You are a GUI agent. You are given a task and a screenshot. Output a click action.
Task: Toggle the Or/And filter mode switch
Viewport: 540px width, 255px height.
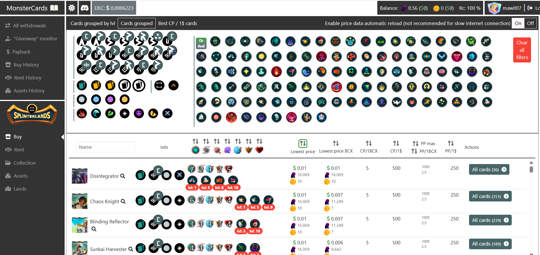click(x=201, y=43)
